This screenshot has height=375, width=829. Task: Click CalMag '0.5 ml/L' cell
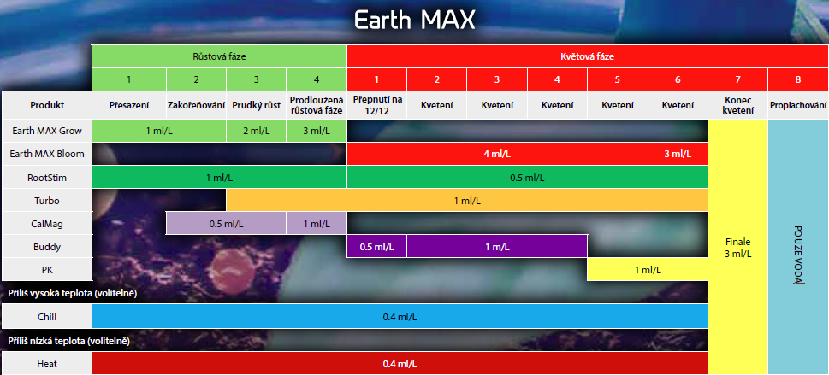point(226,224)
